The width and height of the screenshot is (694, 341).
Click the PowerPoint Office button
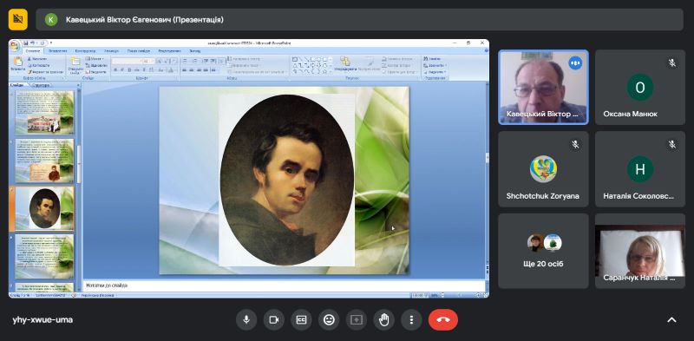pos(14,45)
